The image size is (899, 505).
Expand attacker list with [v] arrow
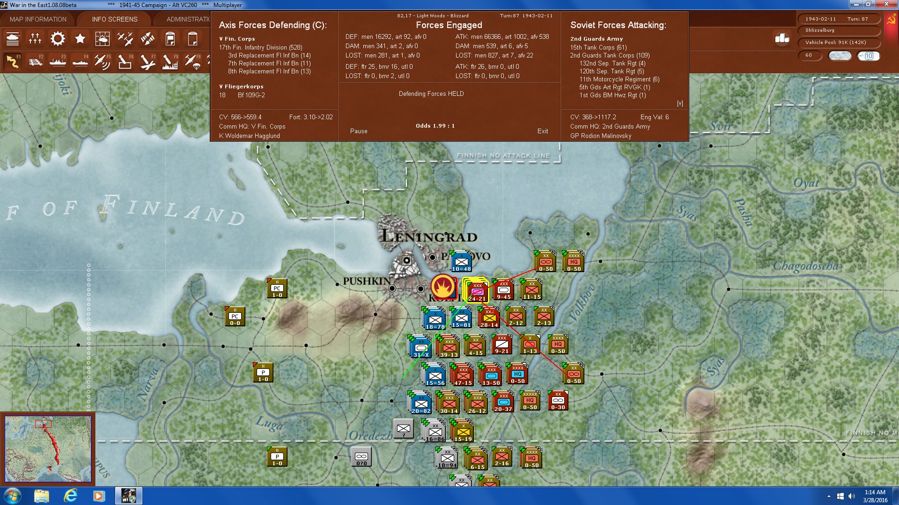679,103
